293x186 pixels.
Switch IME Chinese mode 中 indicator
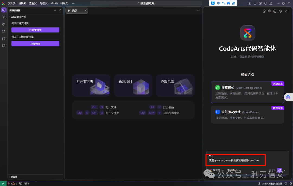tap(218, 3)
